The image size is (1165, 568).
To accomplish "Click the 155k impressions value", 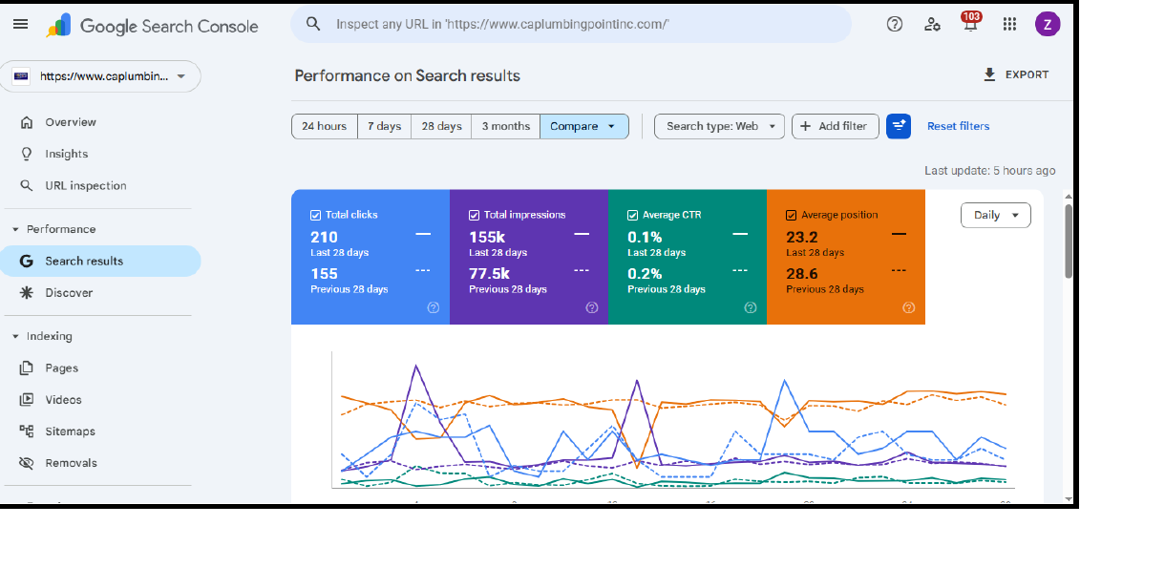I will coord(486,238).
